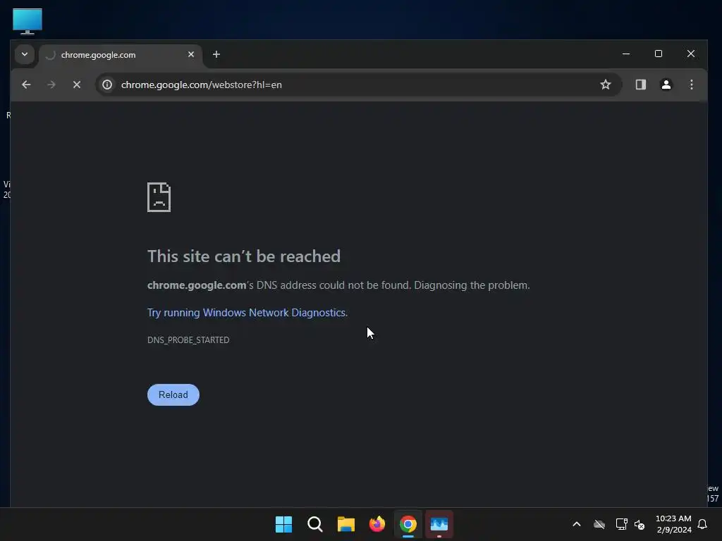Close the chrome.google.com tab
The width and height of the screenshot is (722, 541).
point(191,54)
